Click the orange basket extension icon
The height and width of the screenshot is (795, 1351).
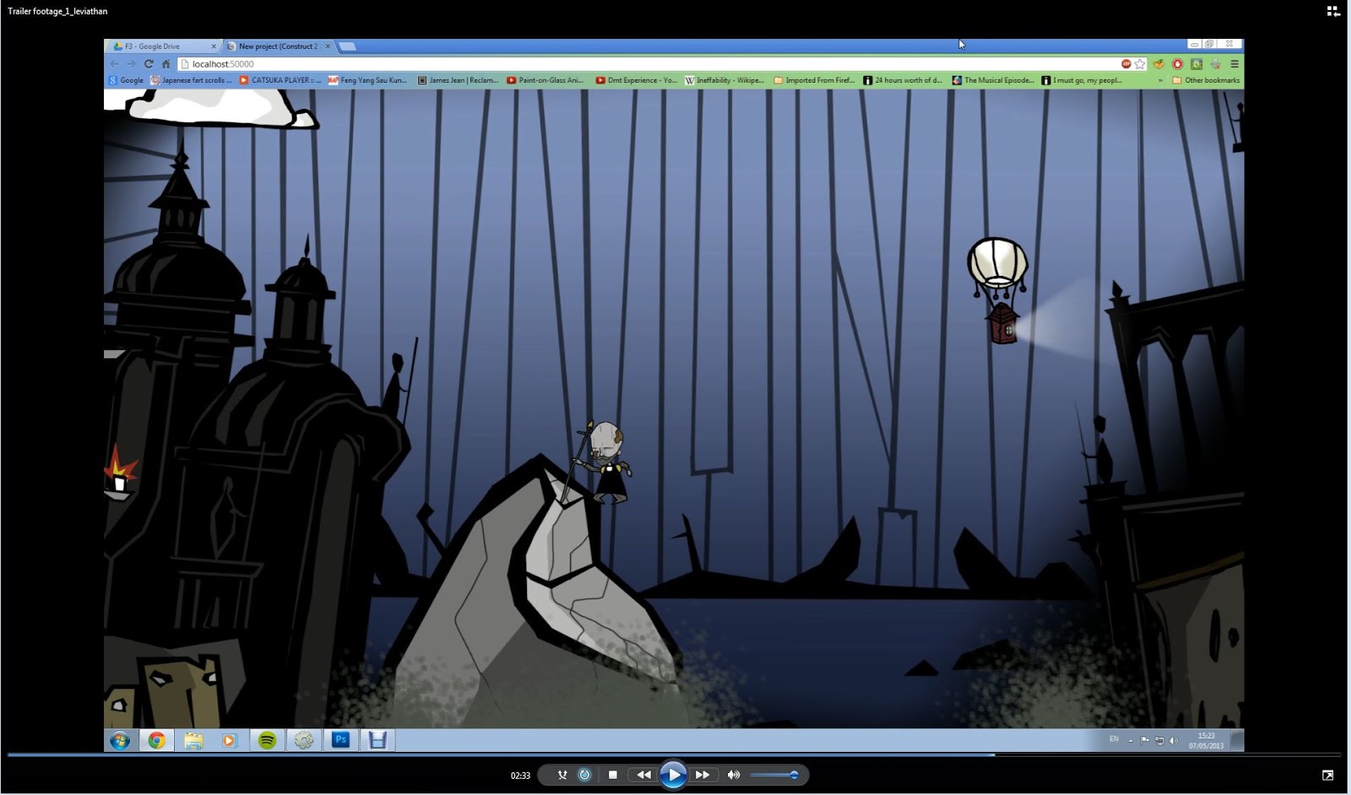[1159, 64]
